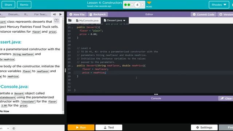Open Dessert.java tab dropdown arrow
This screenshot has height=131, width=233.
pyautogui.click(x=124, y=20)
